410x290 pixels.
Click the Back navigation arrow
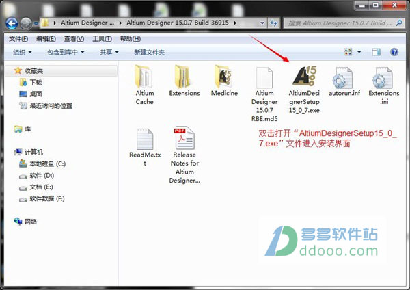point(12,23)
